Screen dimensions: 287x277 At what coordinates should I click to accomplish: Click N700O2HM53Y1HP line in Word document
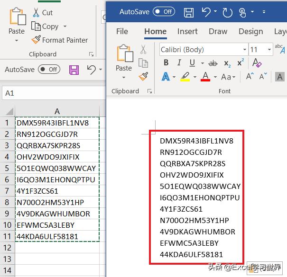[x=194, y=220]
